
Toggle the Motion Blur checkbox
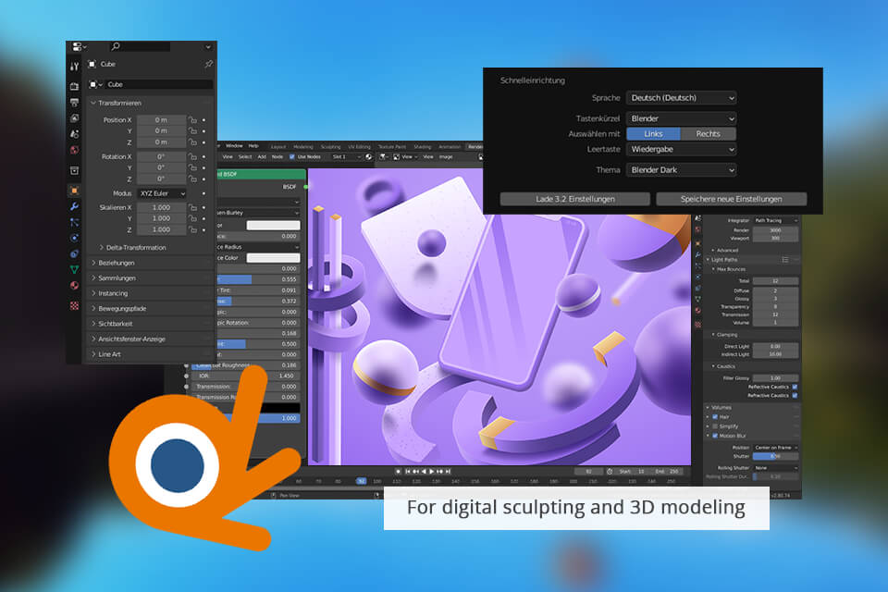pyautogui.click(x=715, y=436)
